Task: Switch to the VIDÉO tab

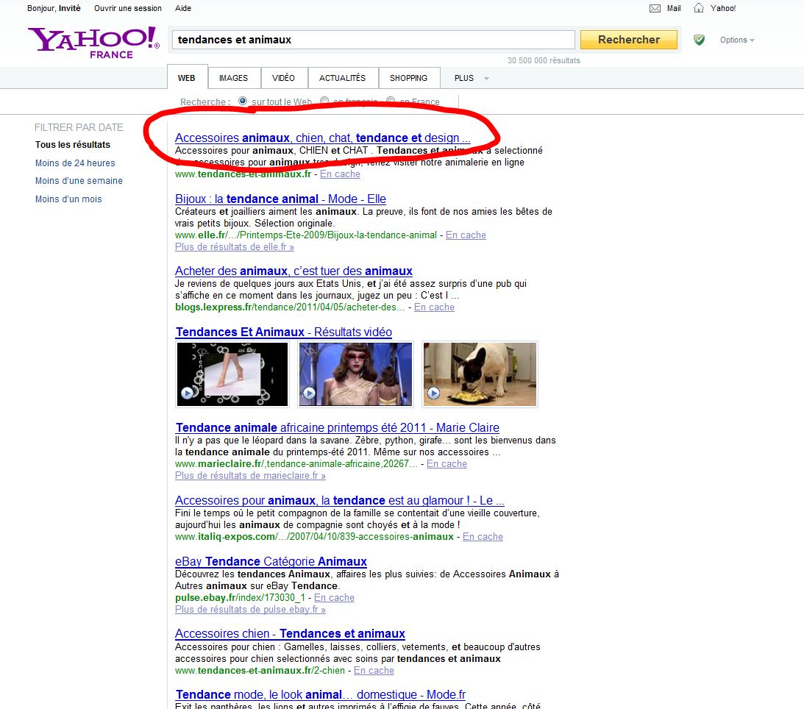Action: 283,78
